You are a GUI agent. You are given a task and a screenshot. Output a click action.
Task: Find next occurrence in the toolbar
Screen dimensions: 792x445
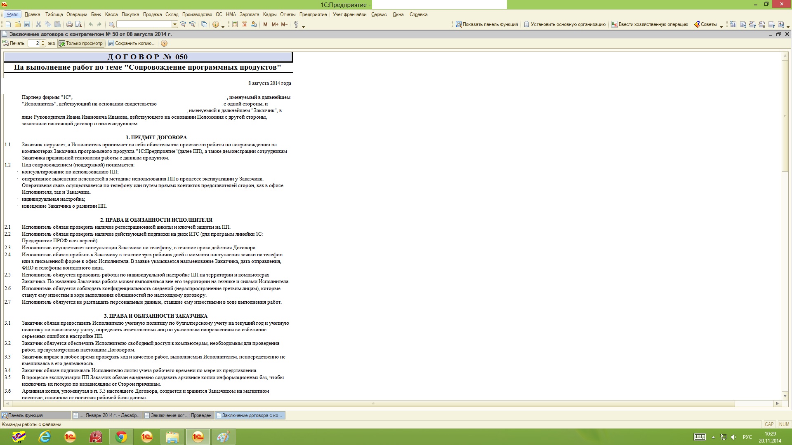tap(183, 24)
